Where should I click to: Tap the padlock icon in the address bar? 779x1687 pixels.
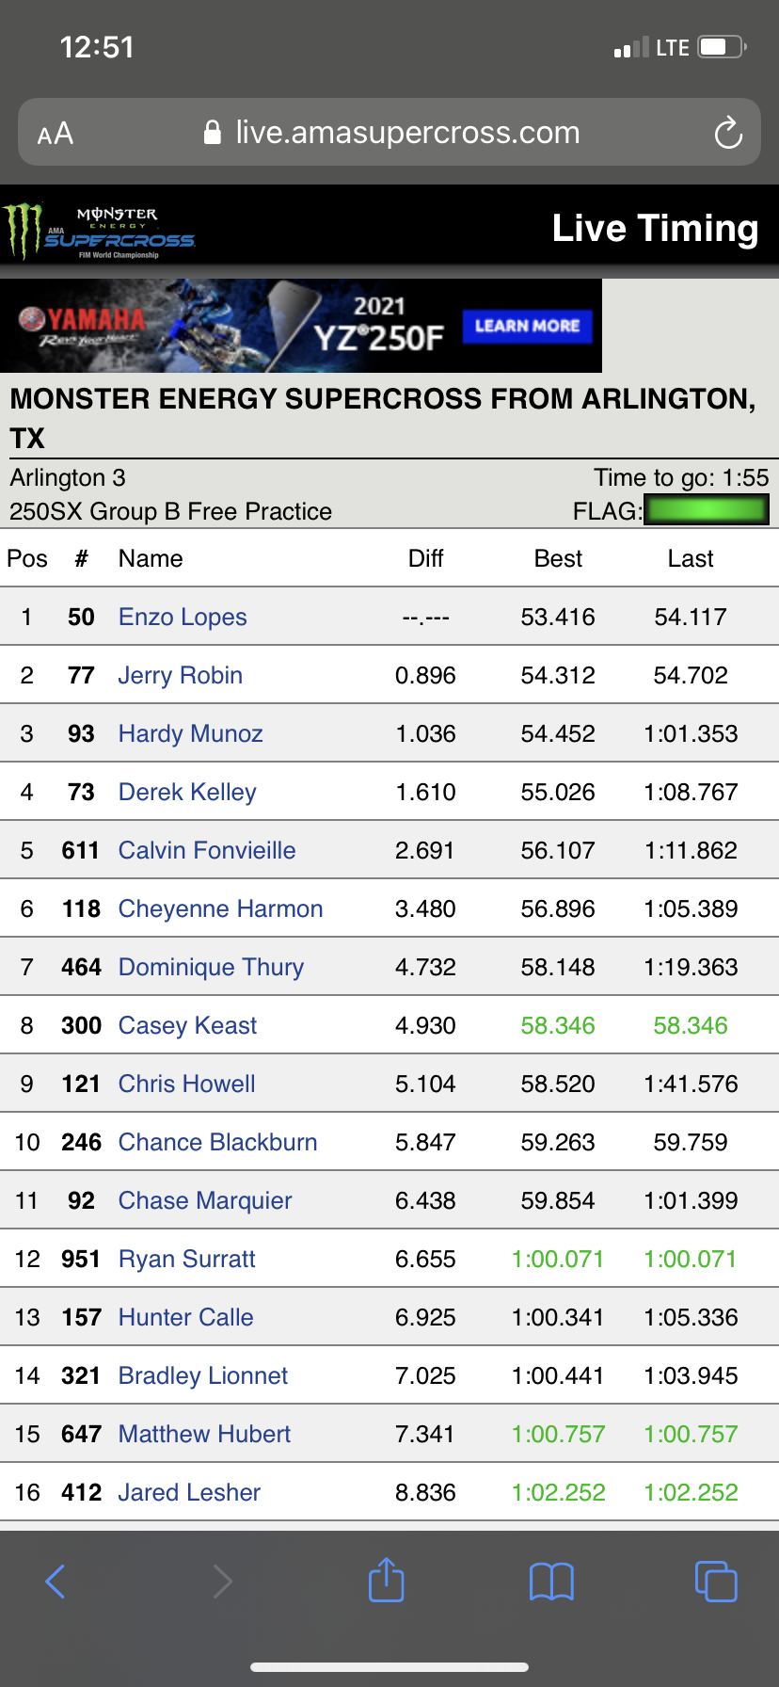pos(211,132)
